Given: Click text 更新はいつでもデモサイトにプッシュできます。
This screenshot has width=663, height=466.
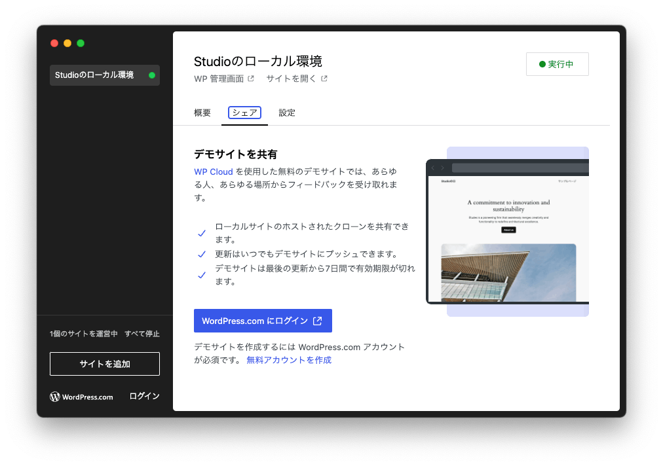Looking at the screenshot, I should pos(307,254).
